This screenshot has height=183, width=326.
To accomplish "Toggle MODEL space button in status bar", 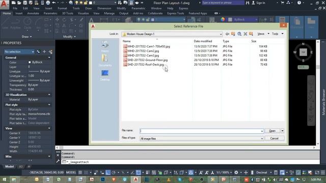I will click(71, 172).
